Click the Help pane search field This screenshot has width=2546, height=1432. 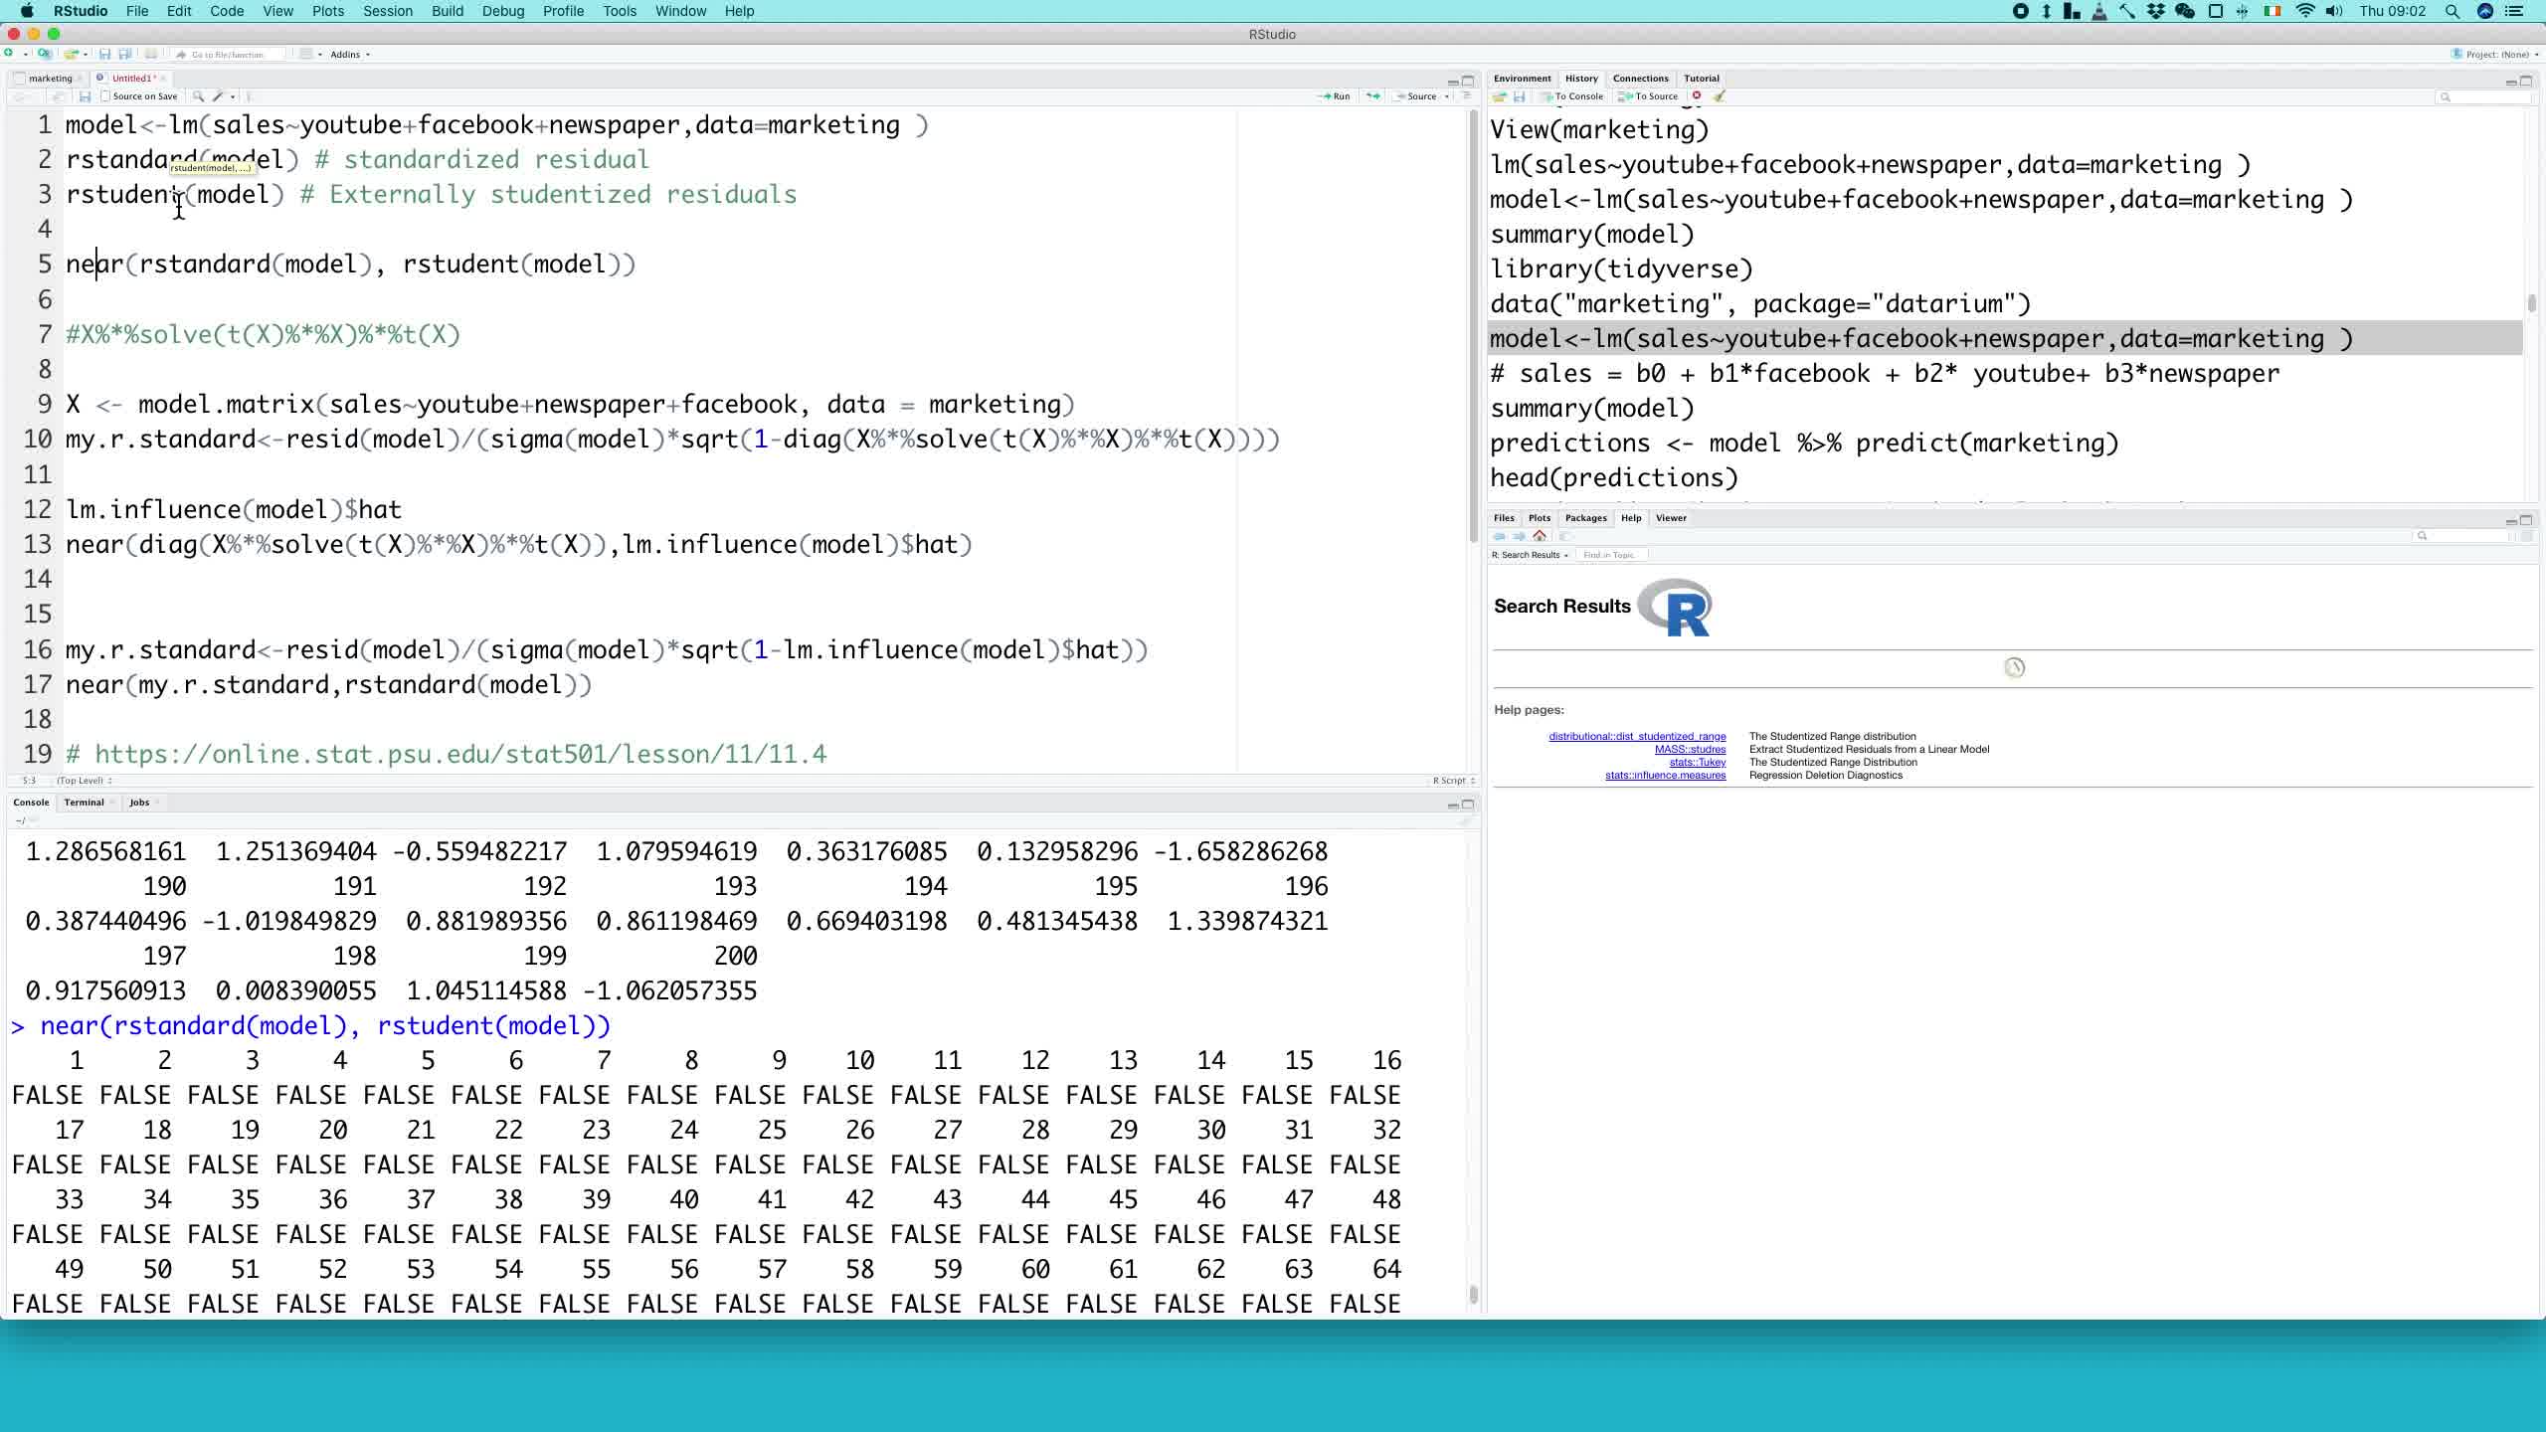pyautogui.click(x=2462, y=536)
